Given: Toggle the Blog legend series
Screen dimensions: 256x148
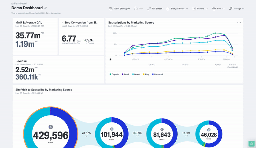Looking at the screenshot, I should 146,74.
